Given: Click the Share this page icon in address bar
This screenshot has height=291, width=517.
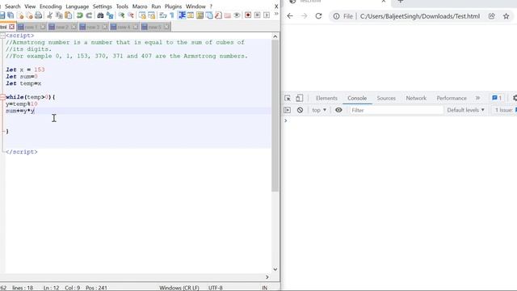Looking at the screenshot, I should click(492, 16).
